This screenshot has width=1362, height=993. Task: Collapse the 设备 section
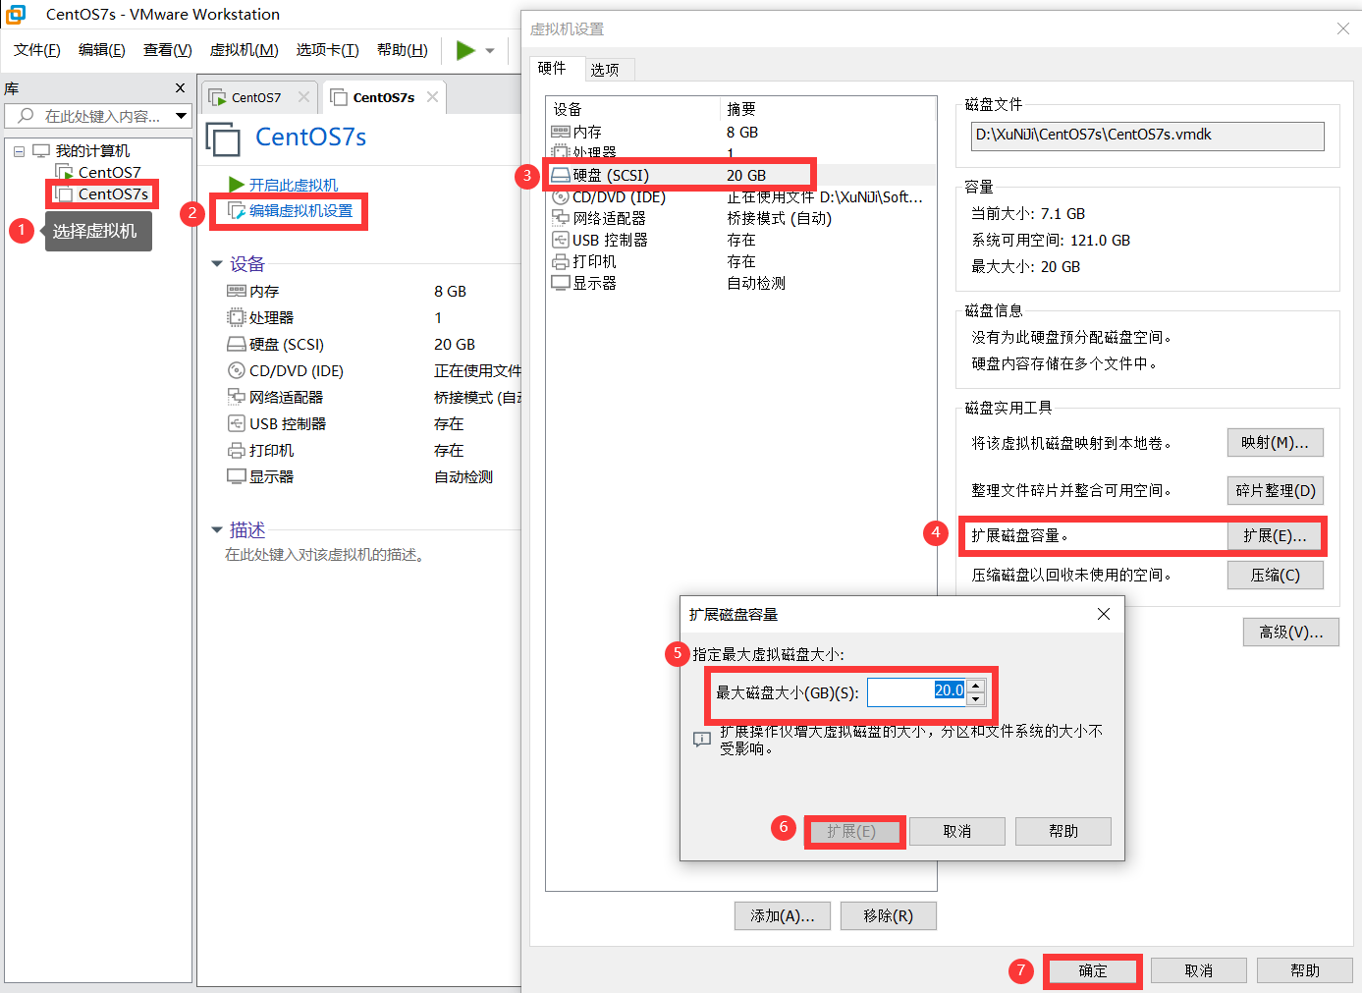point(217,264)
